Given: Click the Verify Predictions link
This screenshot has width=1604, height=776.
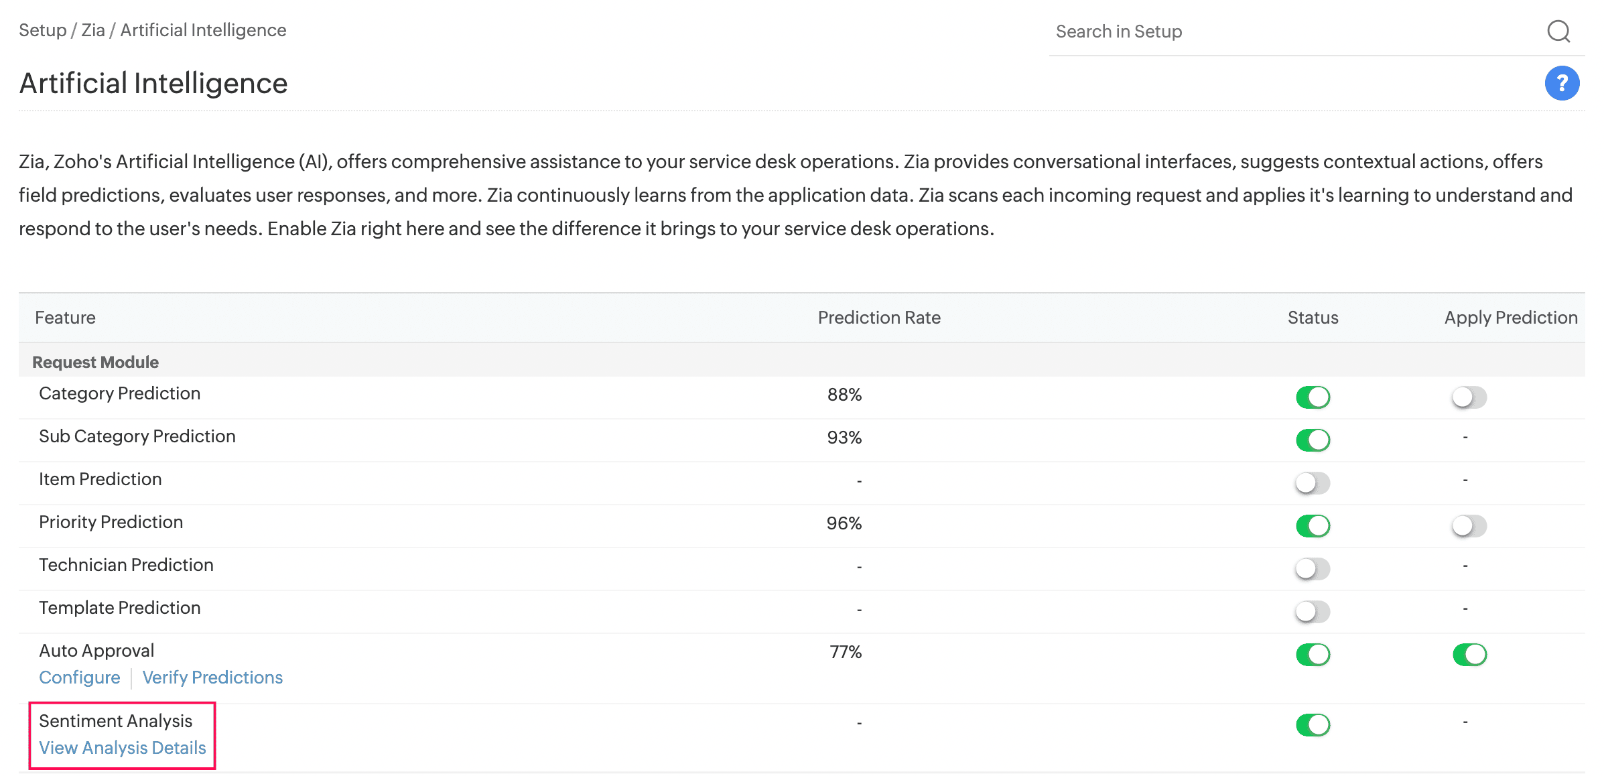Looking at the screenshot, I should point(212,677).
